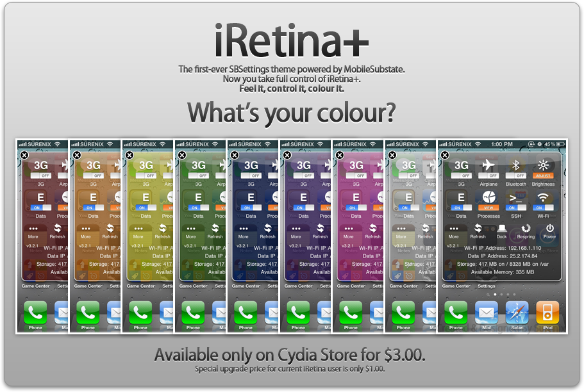Image resolution: width=584 pixels, height=392 pixels.
Task: Tap the Bluetooth icon in the black panel
Action: pos(515,165)
